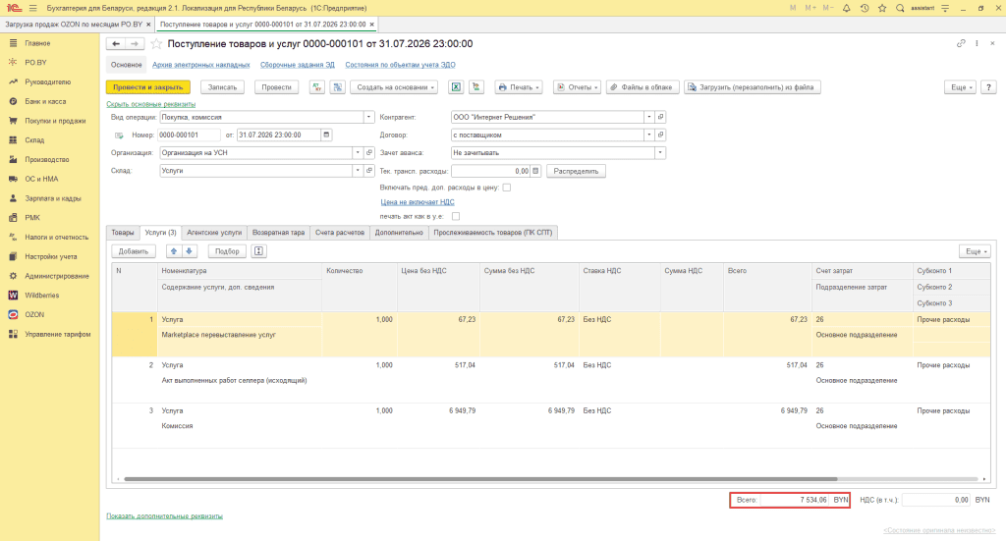The width and height of the screenshot is (1006, 541).
Task: Open the history clock icon in title bar
Action: click(865, 8)
